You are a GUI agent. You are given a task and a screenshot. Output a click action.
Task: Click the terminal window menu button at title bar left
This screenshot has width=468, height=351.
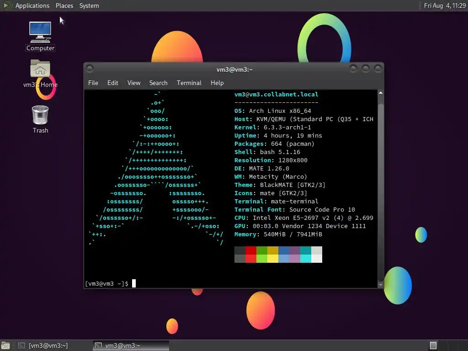[x=90, y=69]
